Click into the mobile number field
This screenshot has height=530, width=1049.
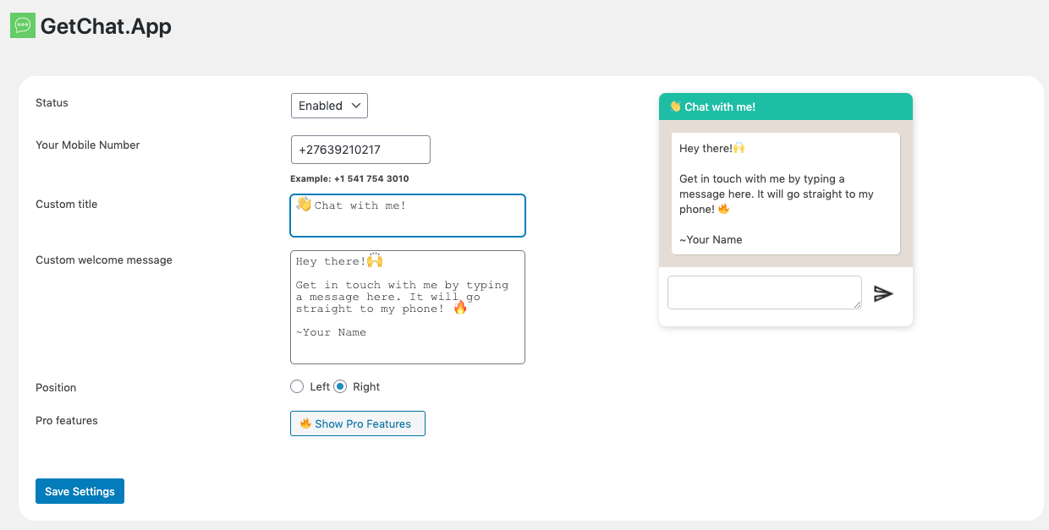[360, 150]
